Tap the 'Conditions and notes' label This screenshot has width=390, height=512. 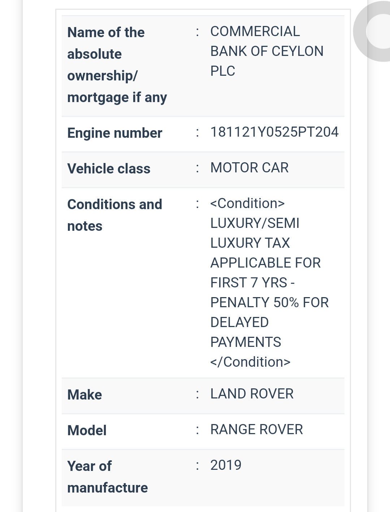[x=115, y=215]
